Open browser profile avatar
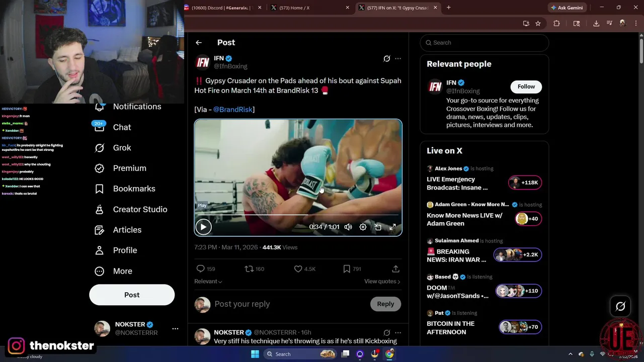Viewport: 644px width, 362px height. click(623, 23)
